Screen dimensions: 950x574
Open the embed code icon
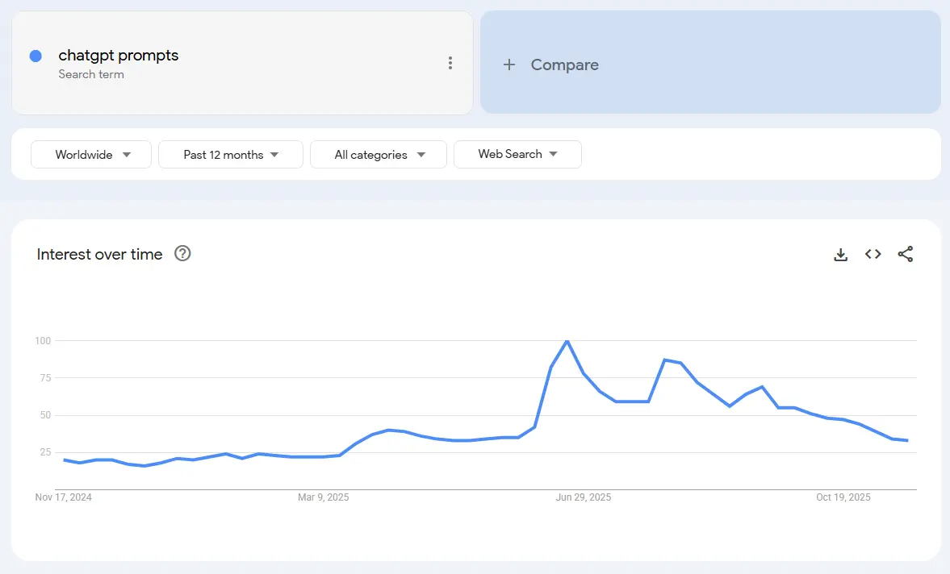873,255
